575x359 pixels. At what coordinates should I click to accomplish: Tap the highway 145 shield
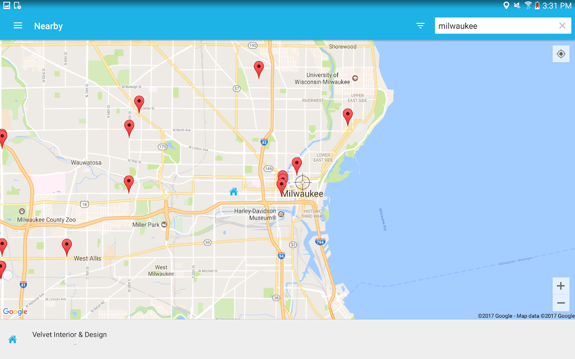268,169
